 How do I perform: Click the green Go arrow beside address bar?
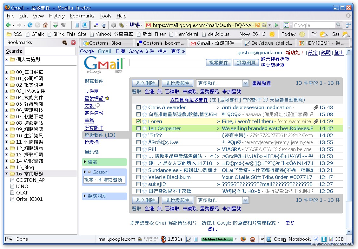pos(276,25)
